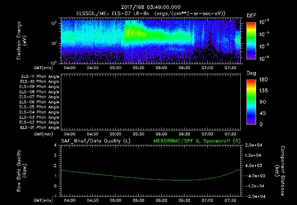Click the 0 value beside the Deg color bar
Screen dimensions: 297x205
261,125
